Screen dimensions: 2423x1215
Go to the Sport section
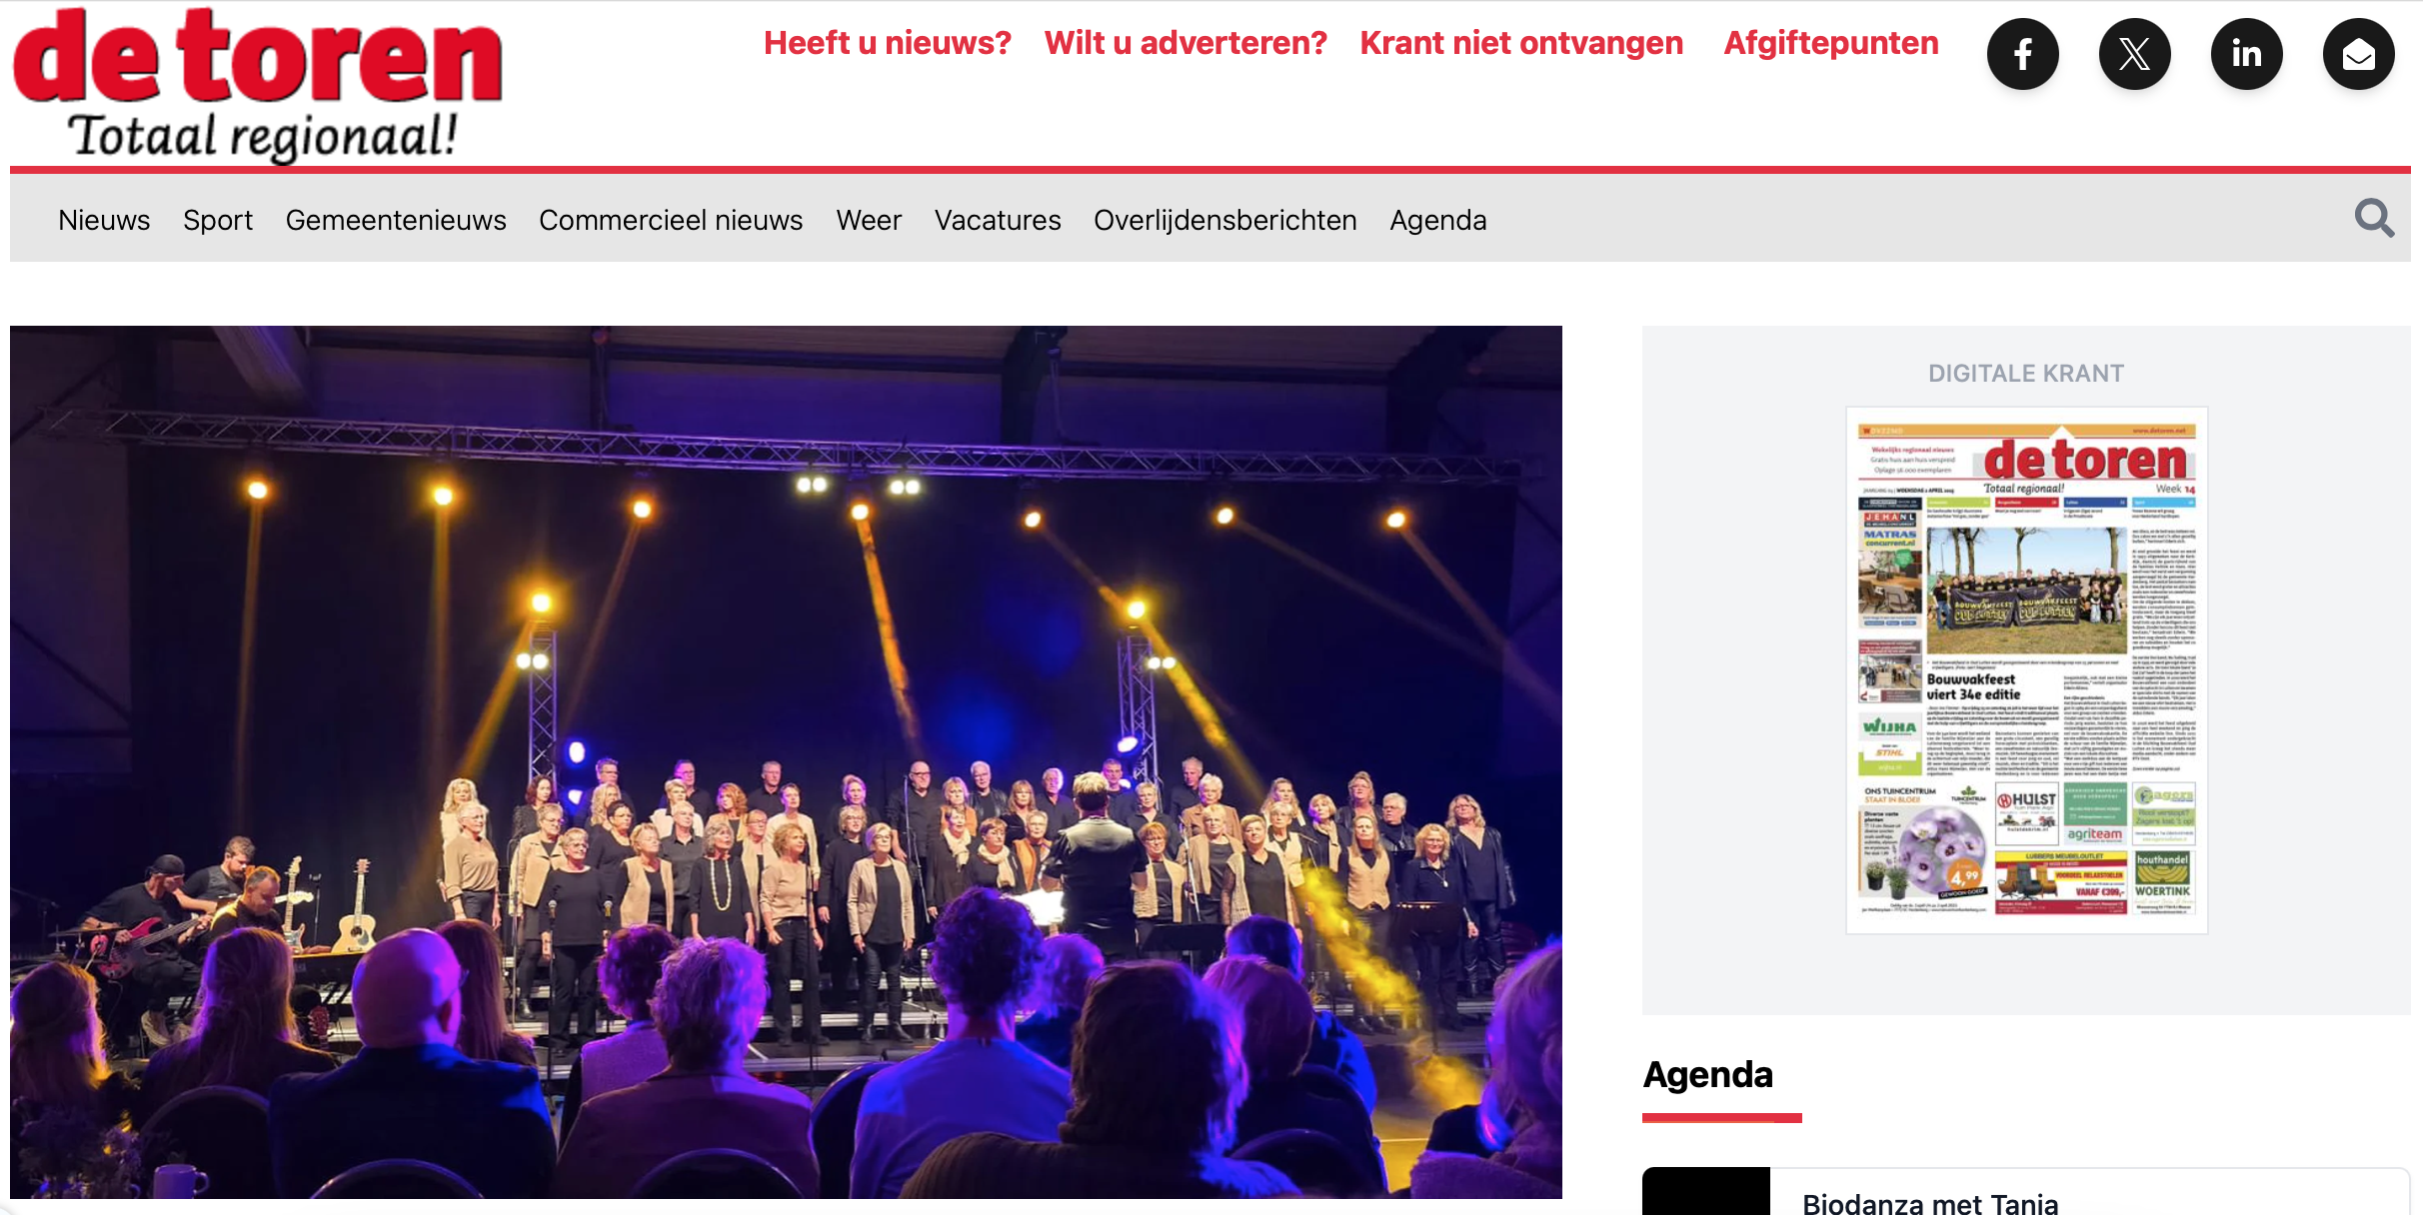tap(218, 220)
